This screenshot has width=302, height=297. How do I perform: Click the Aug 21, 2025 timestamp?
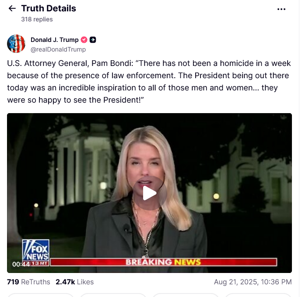click(x=253, y=282)
